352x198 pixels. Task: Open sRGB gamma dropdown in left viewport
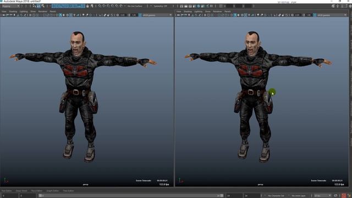157,15
